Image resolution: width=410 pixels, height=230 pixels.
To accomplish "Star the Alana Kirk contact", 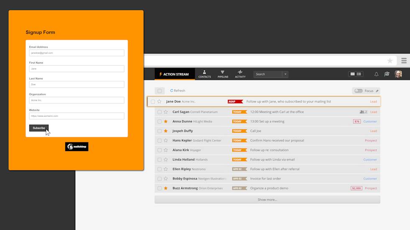I will coord(166,150).
